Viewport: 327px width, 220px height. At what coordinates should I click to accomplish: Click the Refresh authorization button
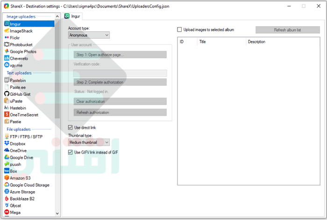click(x=120, y=113)
